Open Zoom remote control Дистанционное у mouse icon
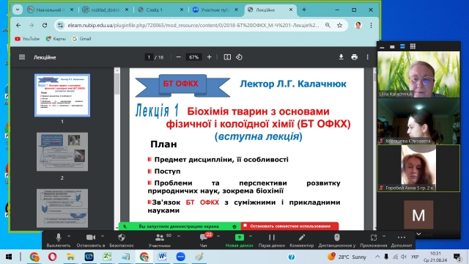This screenshot has height=264, width=469. point(337,241)
